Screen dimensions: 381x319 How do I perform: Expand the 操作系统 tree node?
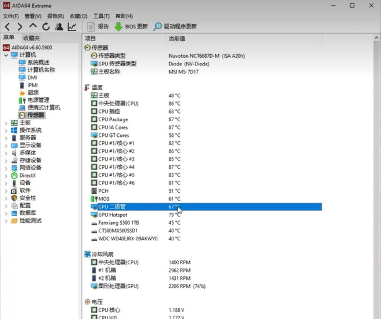6,131
